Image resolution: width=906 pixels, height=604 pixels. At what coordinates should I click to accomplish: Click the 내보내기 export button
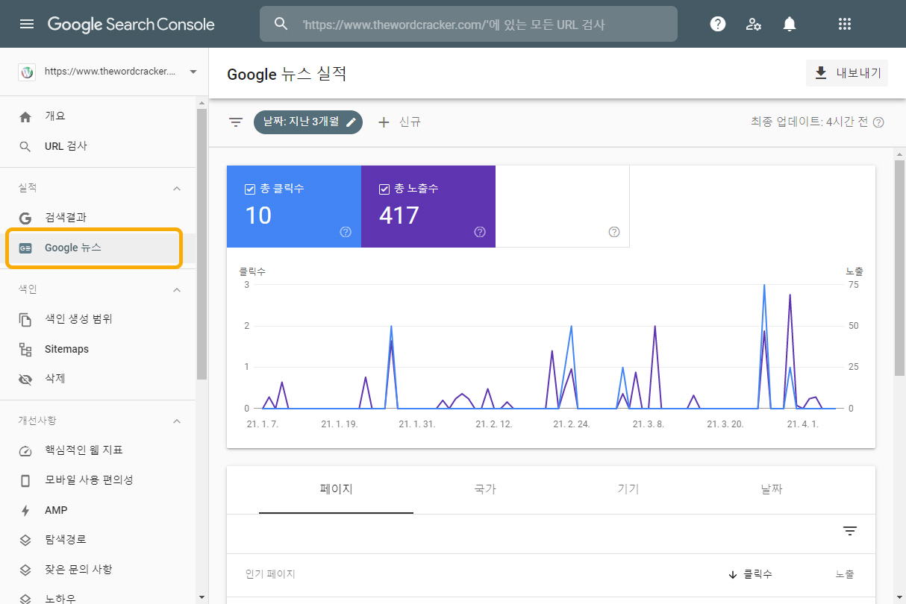click(847, 73)
